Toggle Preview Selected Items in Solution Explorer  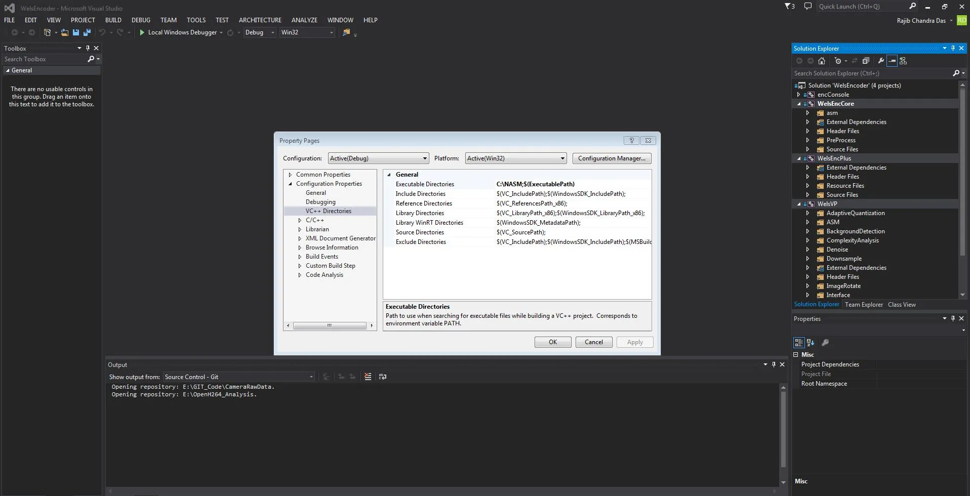point(892,61)
